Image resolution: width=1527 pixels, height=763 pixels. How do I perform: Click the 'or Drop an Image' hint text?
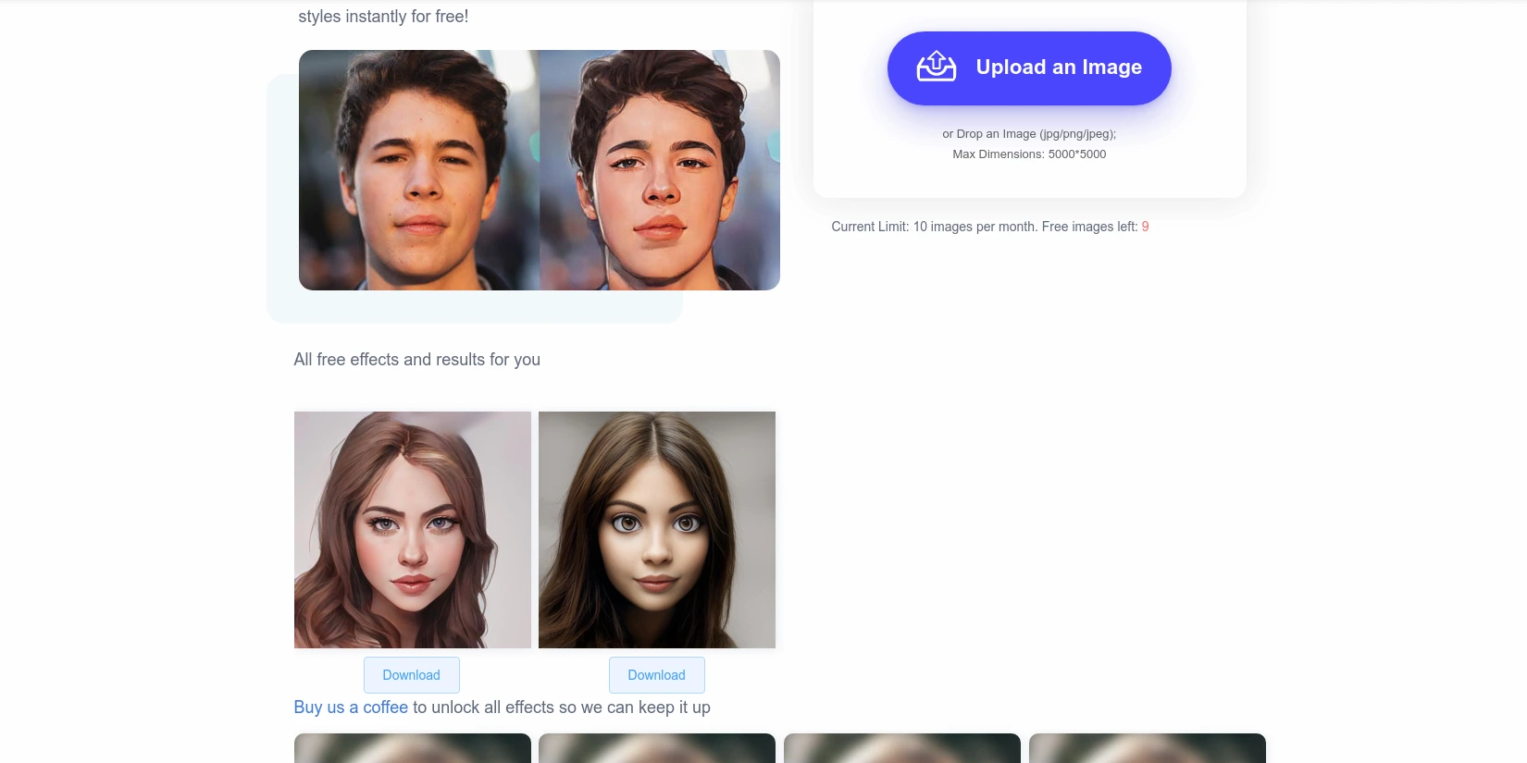[x=1029, y=134]
